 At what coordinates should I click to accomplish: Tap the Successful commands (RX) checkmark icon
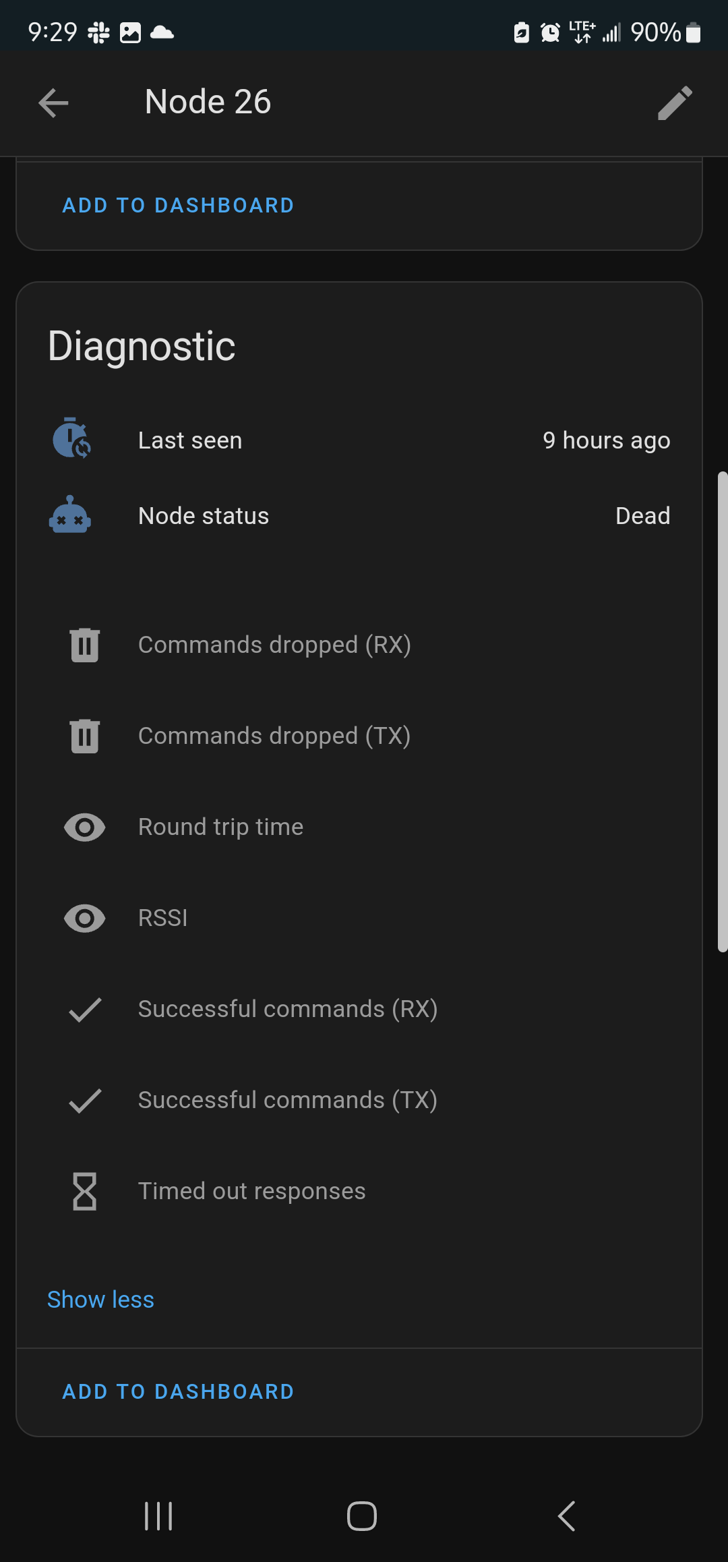click(85, 1010)
